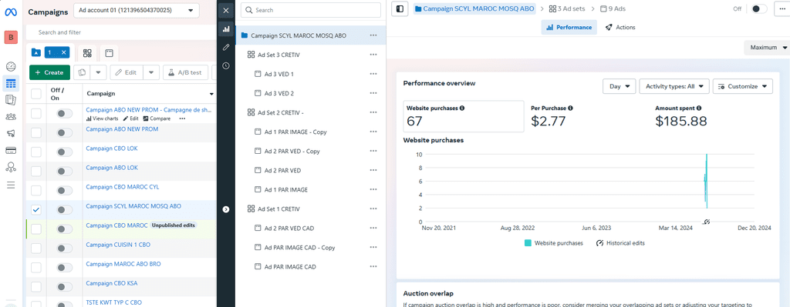Viewport: 790px width, 307px height.
Task: Click the 3 Ad sets breadcrumb
Action: click(x=567, y=8)
